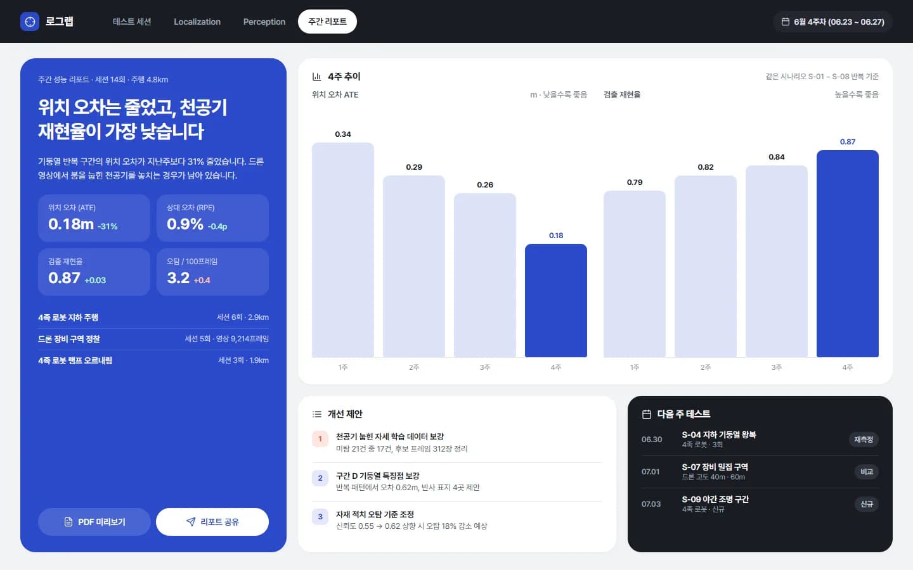913x570 pixels.
Task: Click the recall bar labeled 0.82
Action: click(706, 267)
